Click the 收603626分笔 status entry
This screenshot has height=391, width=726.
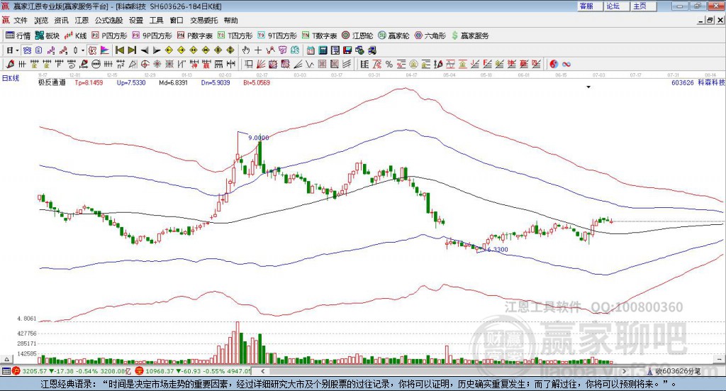(x=677, y=371)
